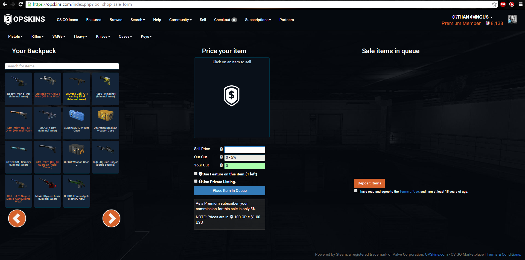
Task: Open the Featured menu item
Action: click(x=94, y=20)
